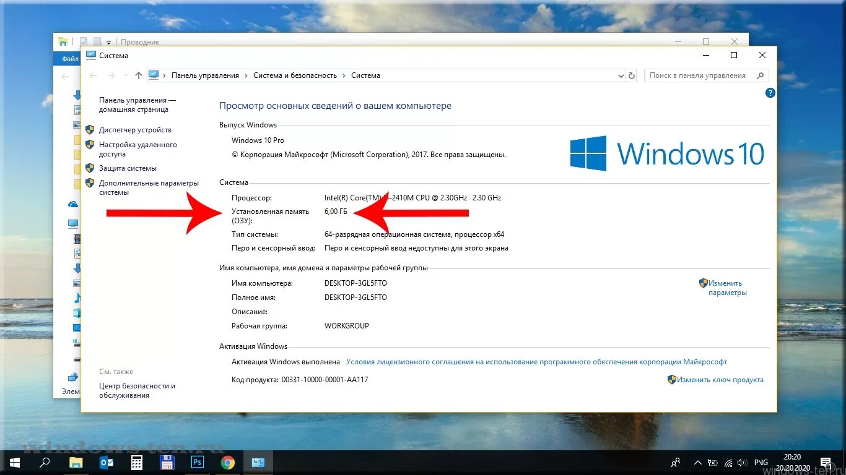Click the WORKGROUP value
This screenshot has width=846, height=475.
pos(346,325)
